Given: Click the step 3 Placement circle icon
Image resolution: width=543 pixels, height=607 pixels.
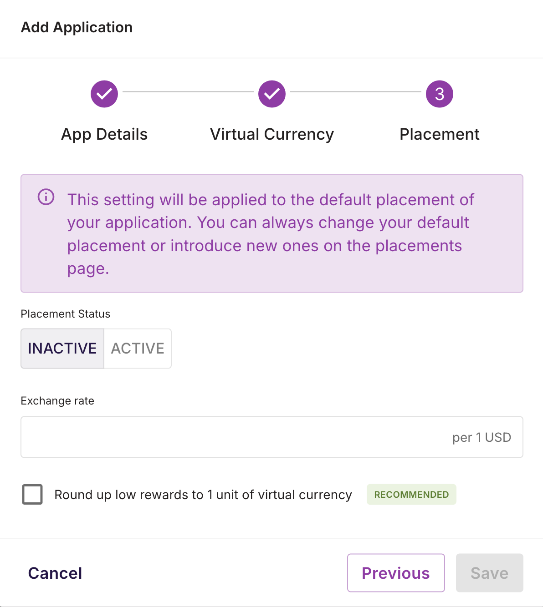Looking at the screenshot, I should [440, 94].
